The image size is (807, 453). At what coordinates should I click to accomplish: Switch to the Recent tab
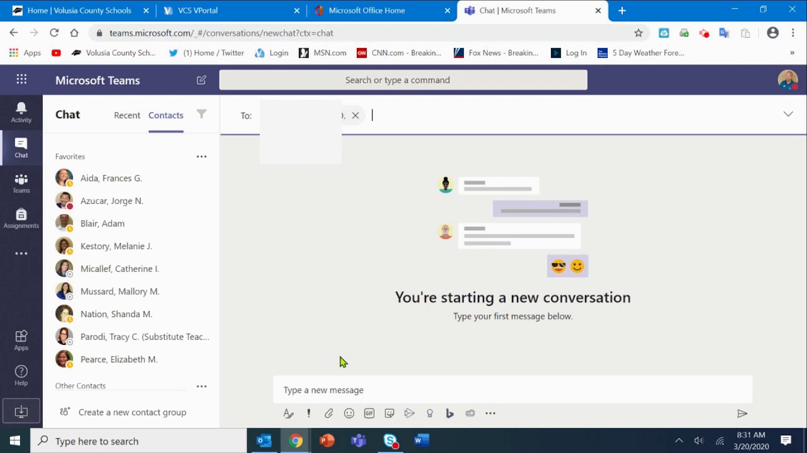pos(127,115)
